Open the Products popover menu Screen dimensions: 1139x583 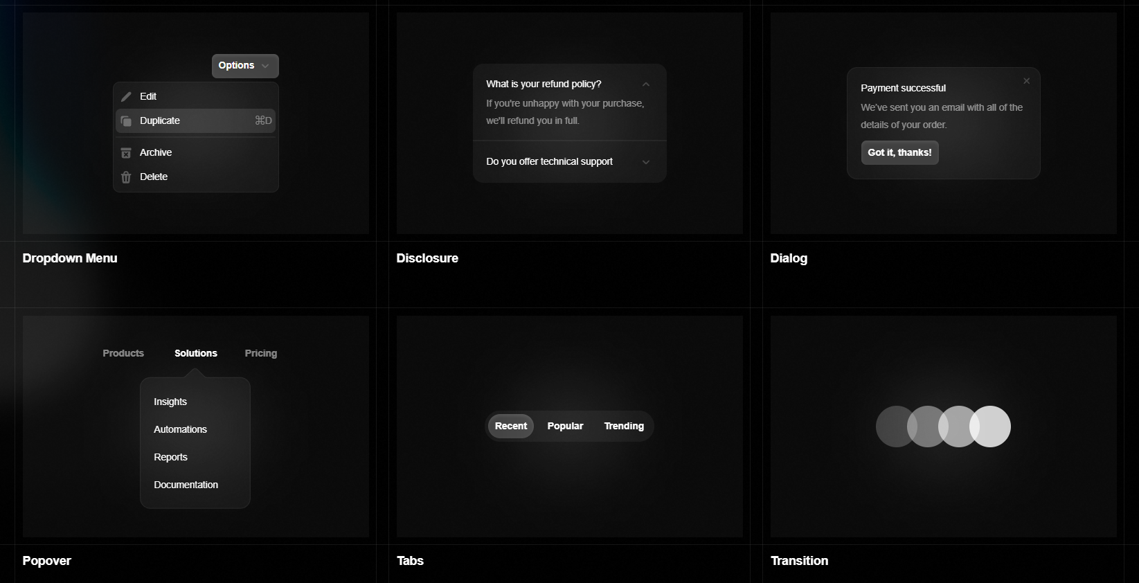[123, 353]
